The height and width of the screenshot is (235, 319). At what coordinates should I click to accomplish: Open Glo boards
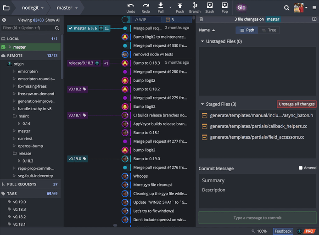point(241,8)
